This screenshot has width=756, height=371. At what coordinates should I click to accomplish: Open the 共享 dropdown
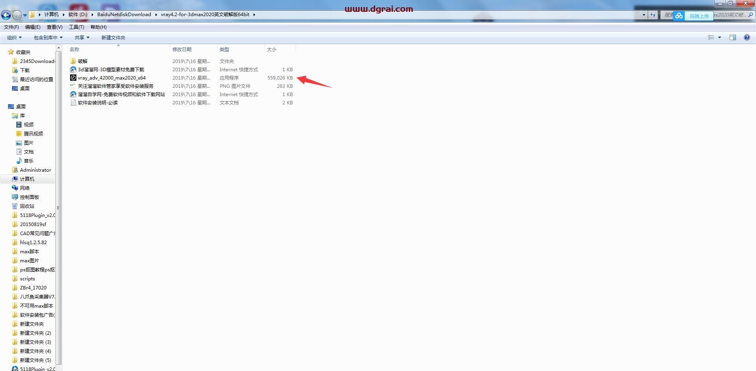(x=82, y=38)
